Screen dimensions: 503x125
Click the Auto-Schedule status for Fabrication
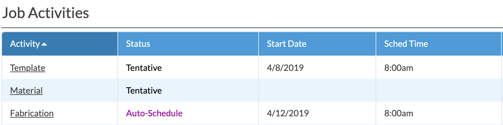154,113
